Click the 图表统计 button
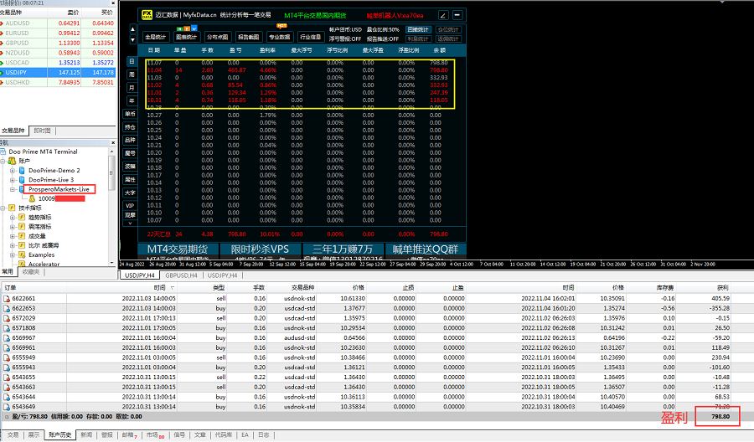 pos(186,37)
